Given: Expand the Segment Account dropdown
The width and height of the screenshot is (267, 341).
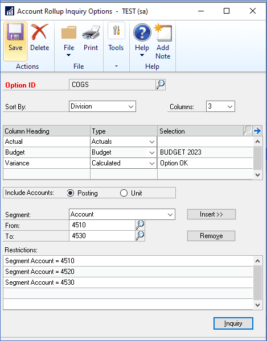Looking at the screenshot, I should (122, 214).
